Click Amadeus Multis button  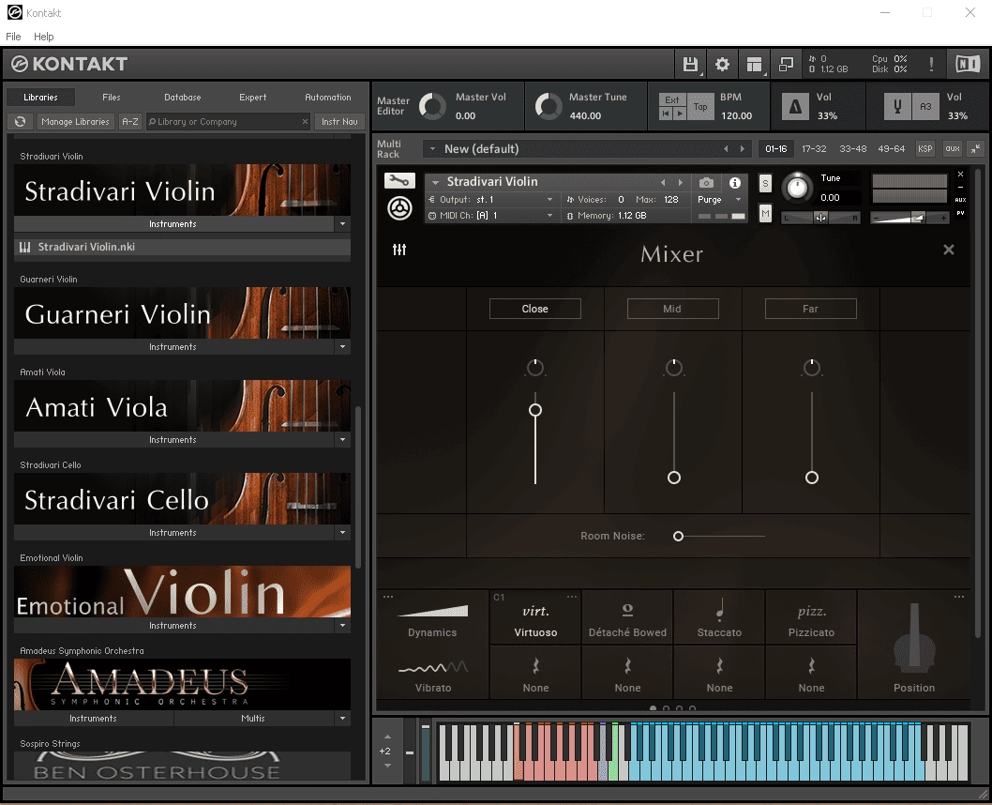253,719
